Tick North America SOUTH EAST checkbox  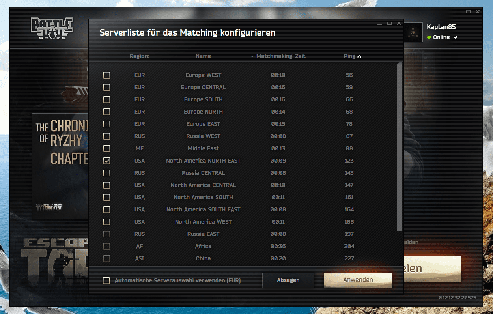[106, 209]
